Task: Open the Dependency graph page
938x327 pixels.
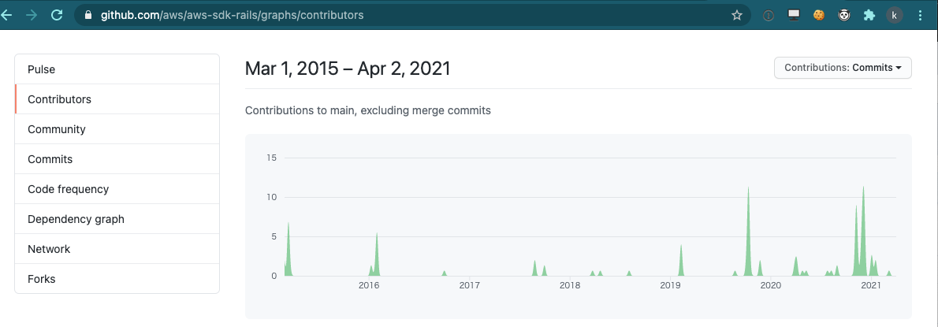Action: pyautogui.click(x=117, y=219)
